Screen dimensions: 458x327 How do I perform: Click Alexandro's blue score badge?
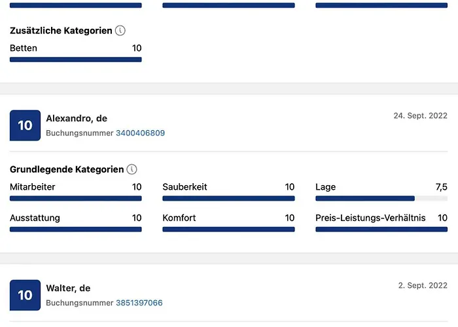coord(25,125)
